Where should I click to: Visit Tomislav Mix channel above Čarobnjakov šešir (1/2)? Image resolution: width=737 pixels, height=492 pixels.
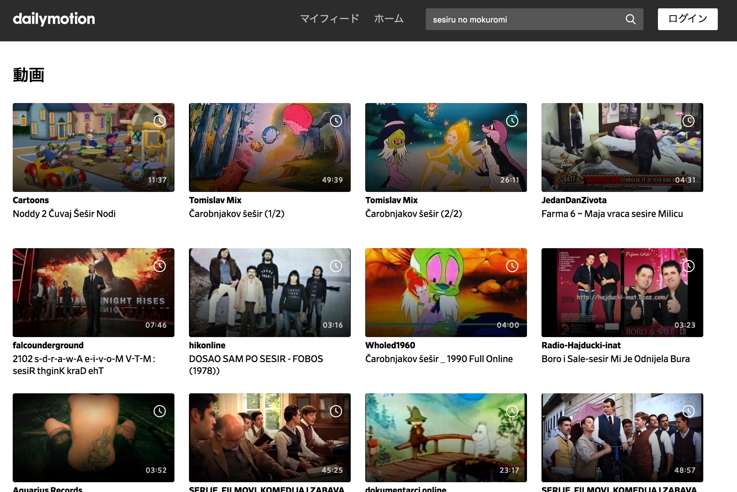[x=215, y=200]
